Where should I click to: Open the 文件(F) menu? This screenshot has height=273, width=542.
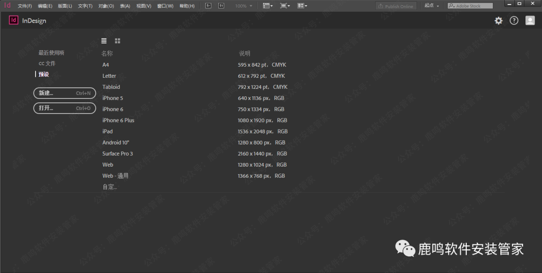click(25, 6)
